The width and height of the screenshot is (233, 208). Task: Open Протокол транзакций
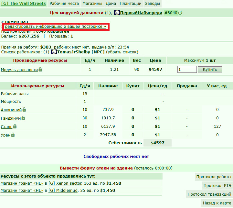tap(209, 194)
